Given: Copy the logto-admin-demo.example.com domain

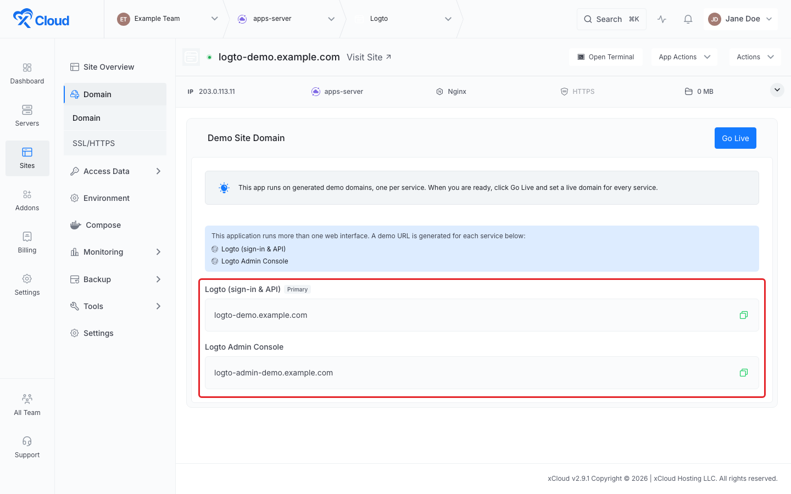Looking at the screenshot, I should click(x=744, y=373).
